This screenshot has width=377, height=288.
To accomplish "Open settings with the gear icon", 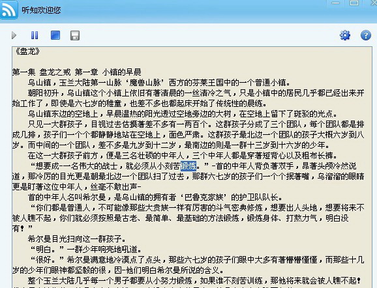I will [345, 36].
